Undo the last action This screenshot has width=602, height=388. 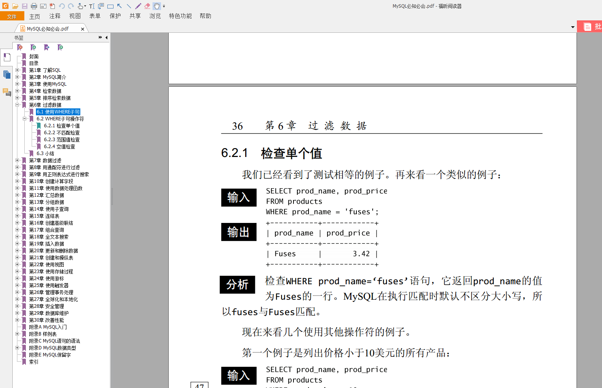[x=62, y=6]
